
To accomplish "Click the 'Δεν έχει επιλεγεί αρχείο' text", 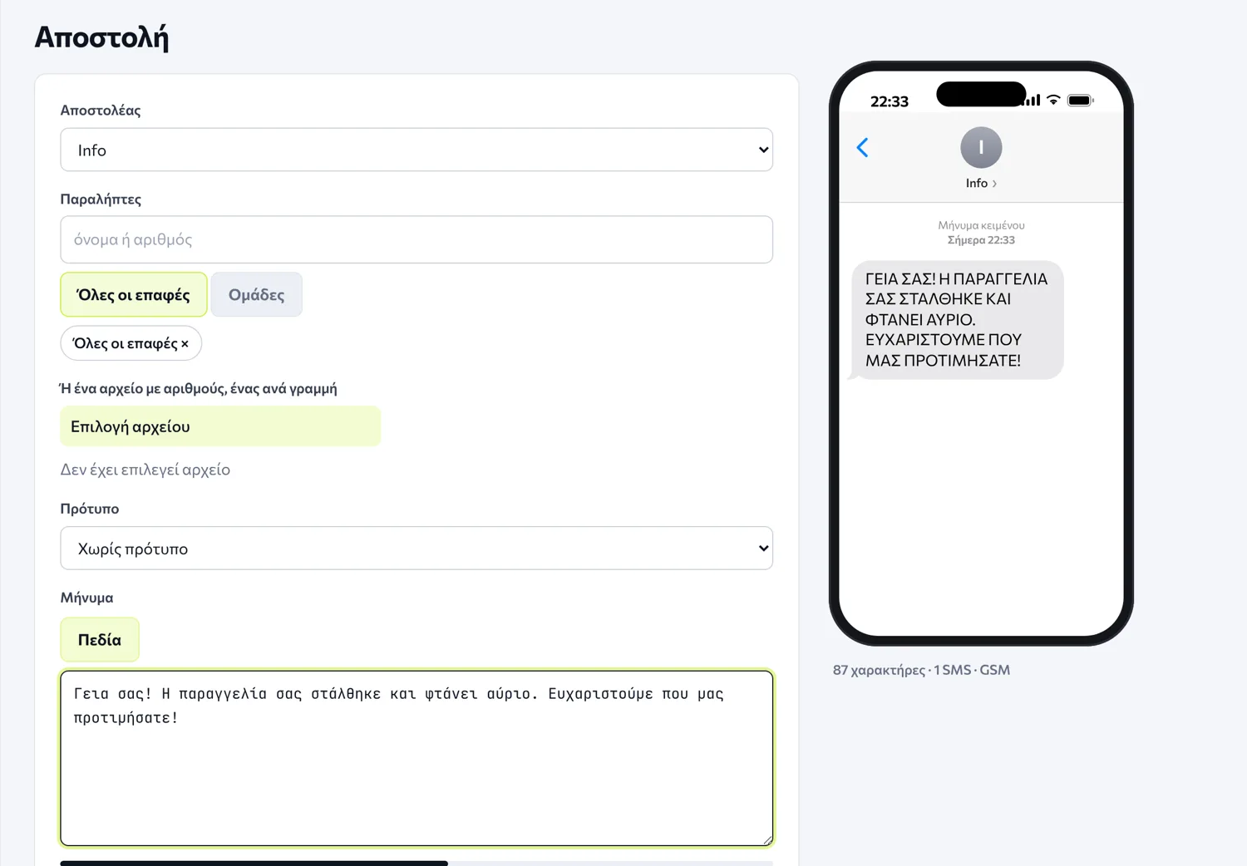I will click(x=145, y=470).
